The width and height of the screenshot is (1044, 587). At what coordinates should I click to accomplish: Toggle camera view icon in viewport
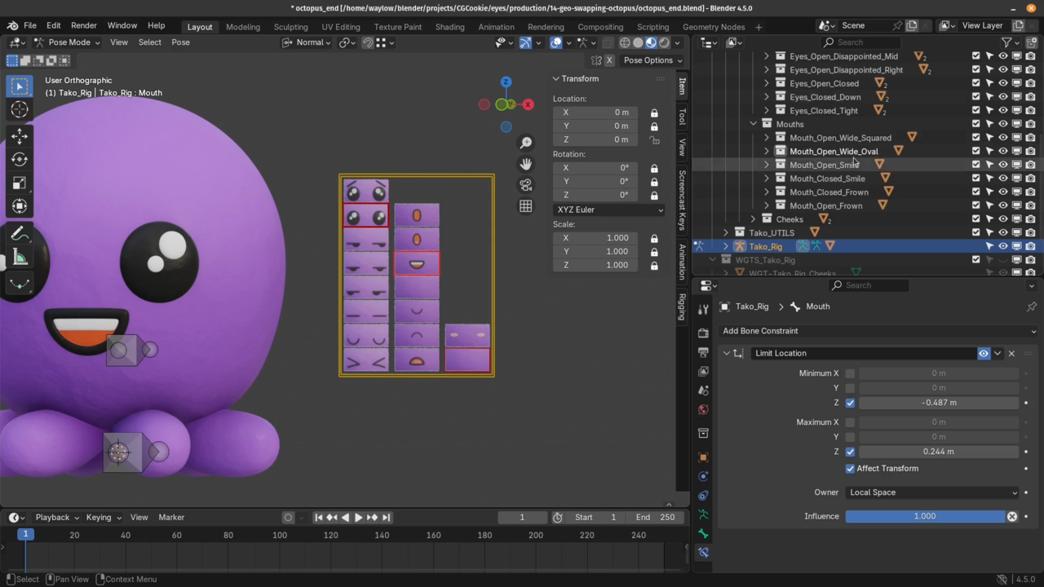(526, 185)
